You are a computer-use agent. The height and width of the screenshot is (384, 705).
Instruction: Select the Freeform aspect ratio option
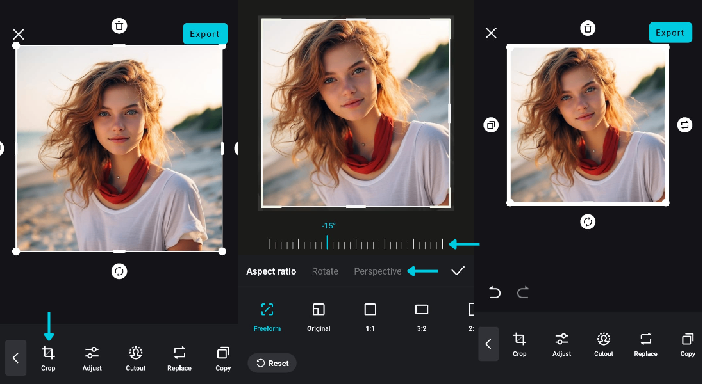pos(267,317)
